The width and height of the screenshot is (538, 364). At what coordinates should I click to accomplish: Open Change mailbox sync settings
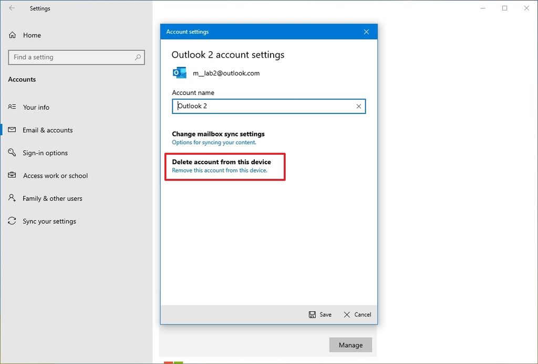(218, 134)
